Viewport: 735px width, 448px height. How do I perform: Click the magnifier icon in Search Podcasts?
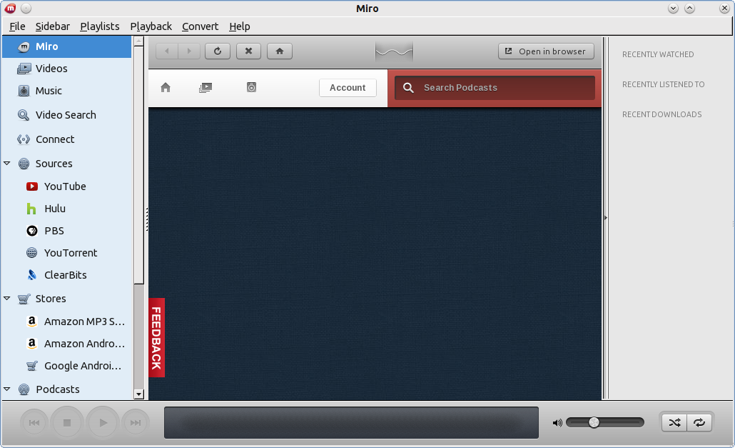point(408,88)
